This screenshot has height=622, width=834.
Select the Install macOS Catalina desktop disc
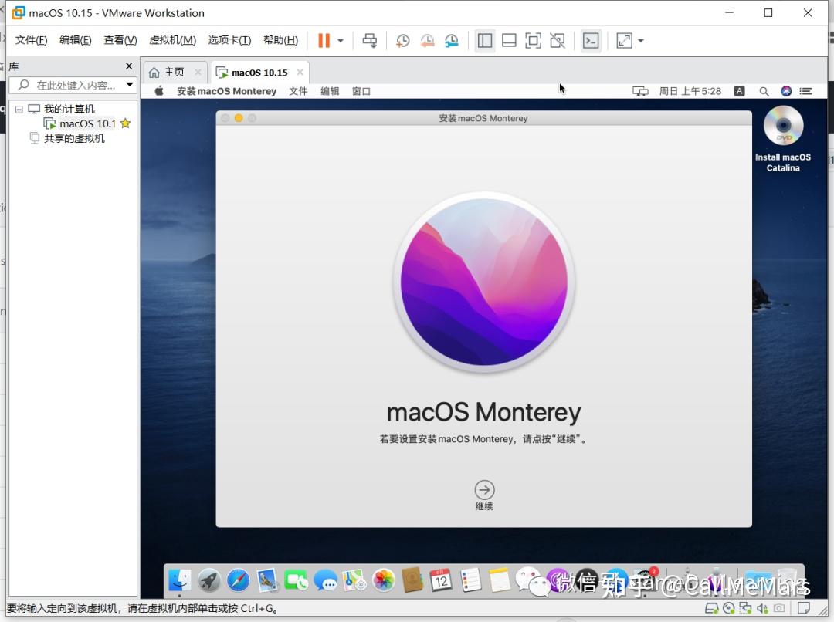(x=783, y=139)
